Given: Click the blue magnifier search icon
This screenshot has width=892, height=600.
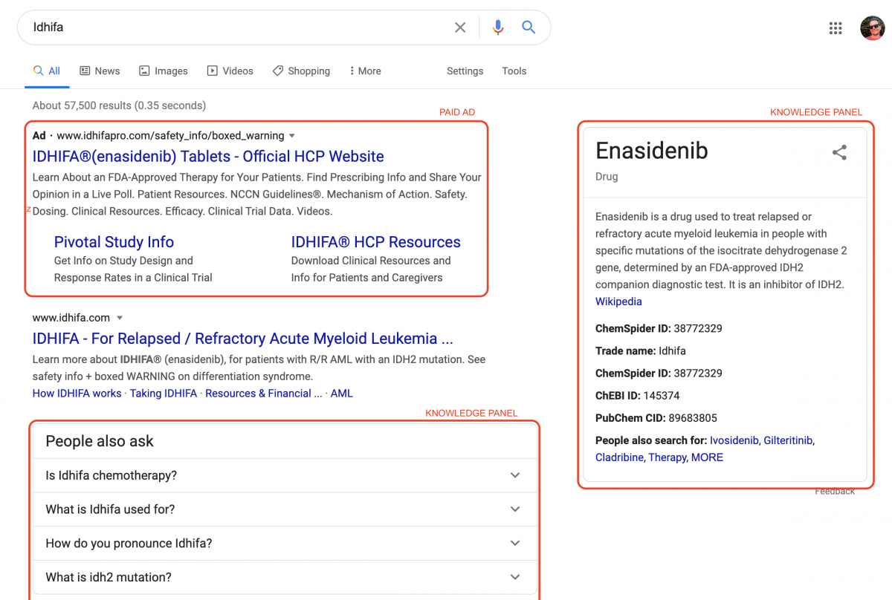Looking at the screenshot, I should point(529,27).
